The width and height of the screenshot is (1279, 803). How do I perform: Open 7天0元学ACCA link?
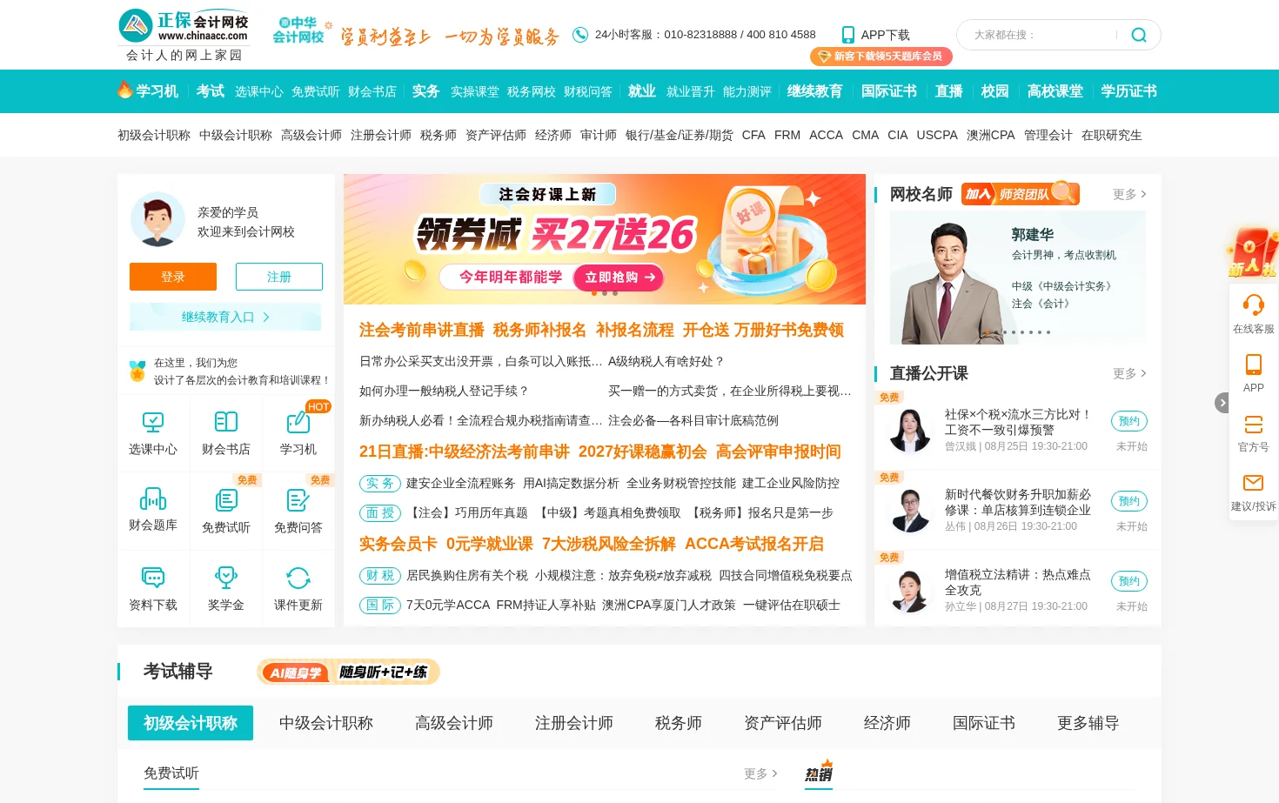(x=448, y=605)
